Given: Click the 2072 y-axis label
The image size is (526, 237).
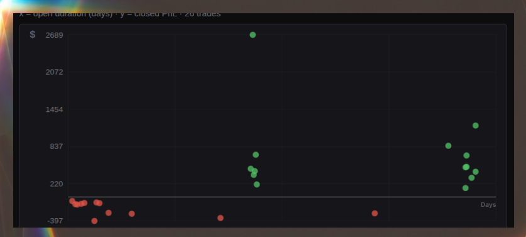Looking at the screenshot, I should pyautogui.click(x=54, y=72).
